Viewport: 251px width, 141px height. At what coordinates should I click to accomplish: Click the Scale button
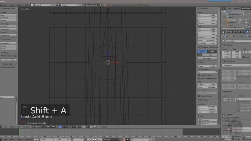point(9,49)
